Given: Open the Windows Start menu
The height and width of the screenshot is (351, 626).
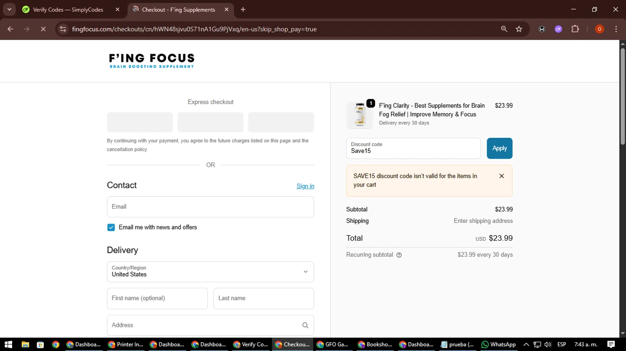Looking at the screenshot, I should 8,344.
